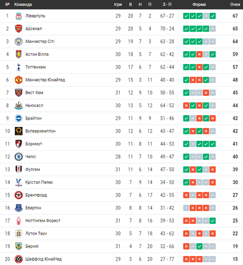The image size is (243, 265).
Task: Click the Команда column header
Action: click(x=23, y=4)
